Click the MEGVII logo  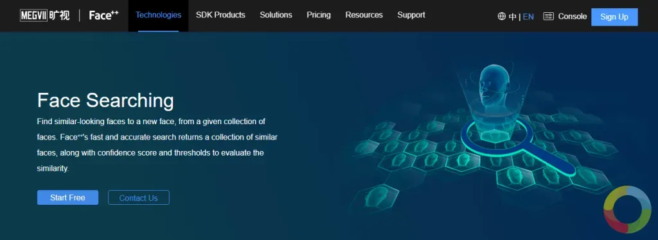(44, 16)
